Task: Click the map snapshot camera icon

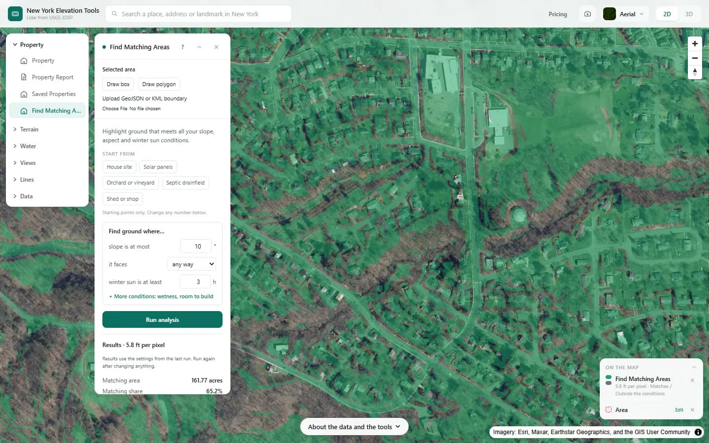Action: click(587, 14)
